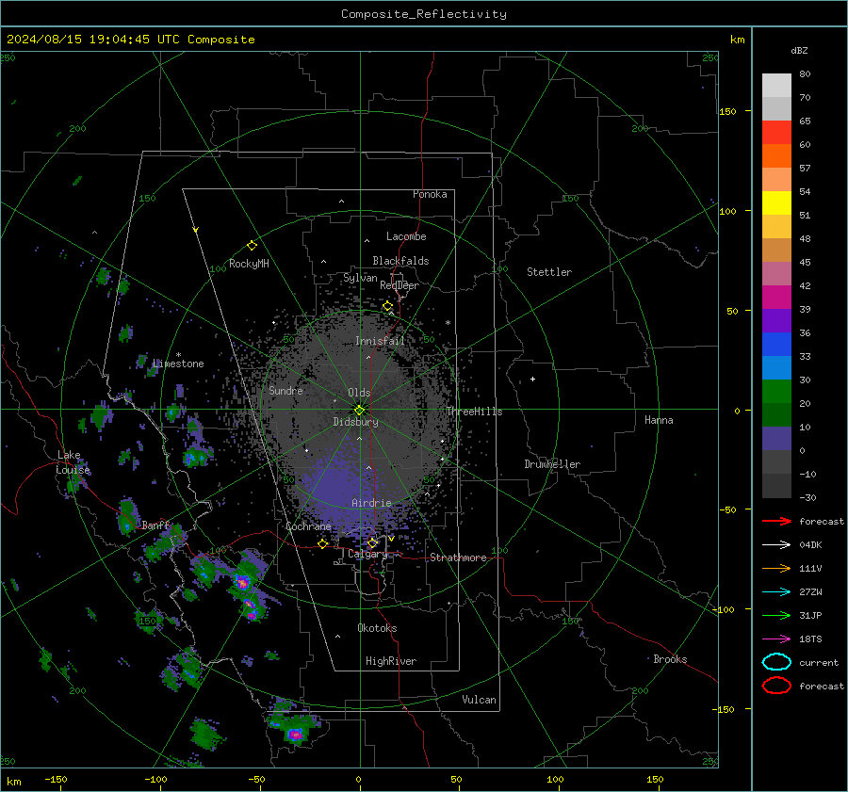This screenshot has height=792, width=848.
Task: Click the Calgary city label
Action: tap(367, 554)
